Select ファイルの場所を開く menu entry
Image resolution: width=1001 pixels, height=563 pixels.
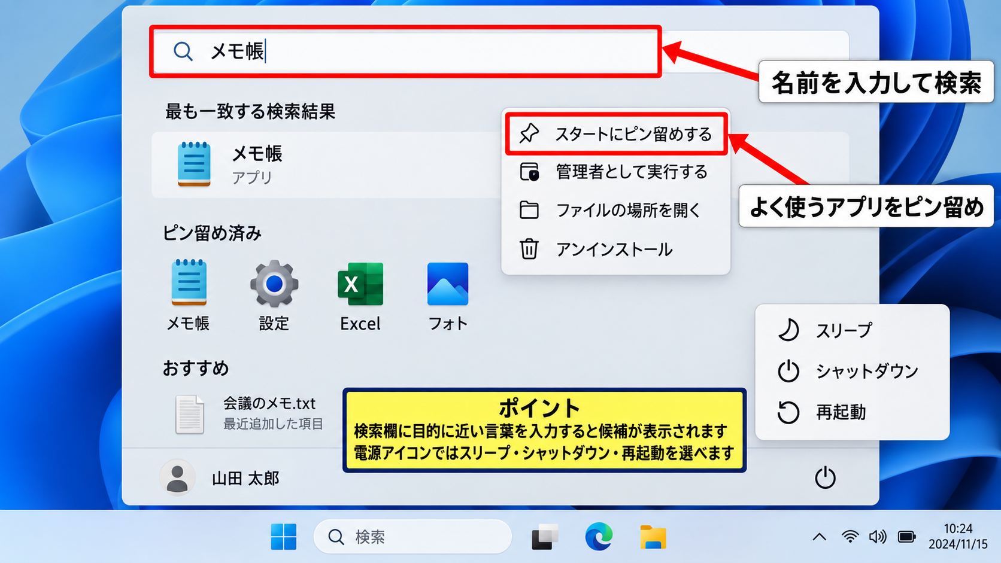(616, 211)
